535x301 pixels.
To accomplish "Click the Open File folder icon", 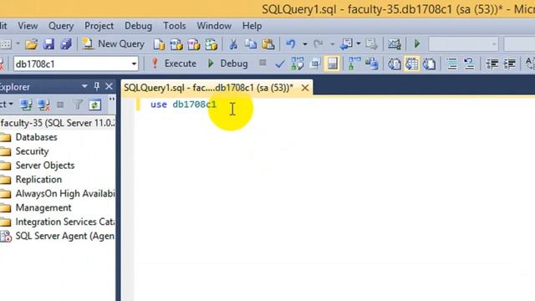I will (31, 44).
